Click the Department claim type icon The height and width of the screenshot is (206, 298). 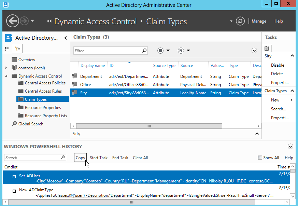[x=74, y=76]
